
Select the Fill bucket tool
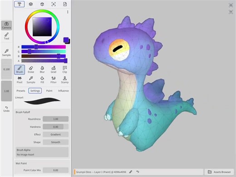point(42,80)
